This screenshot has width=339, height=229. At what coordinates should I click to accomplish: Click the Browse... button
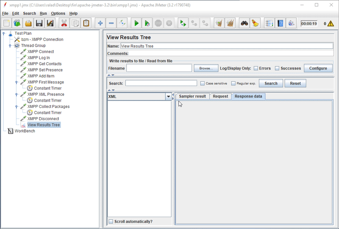click(206, 68)
